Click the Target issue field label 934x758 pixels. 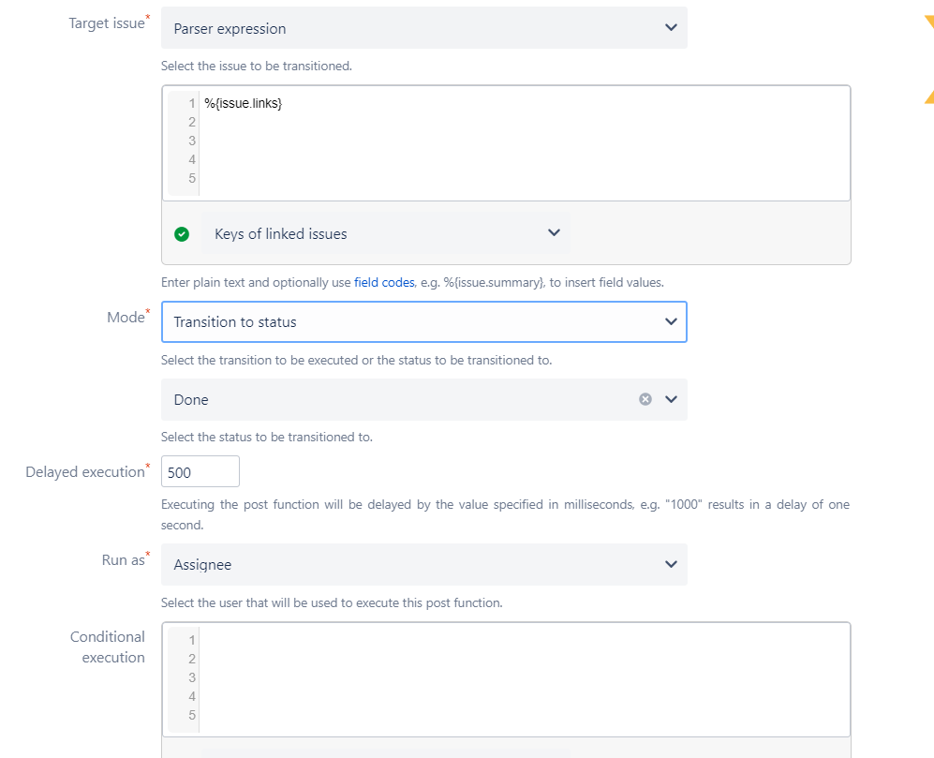[105, 23]
